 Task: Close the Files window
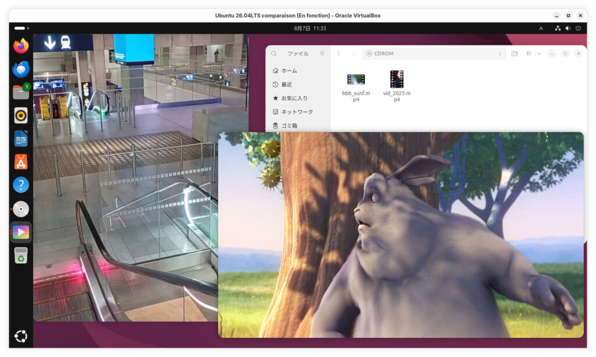pos(579,54)
